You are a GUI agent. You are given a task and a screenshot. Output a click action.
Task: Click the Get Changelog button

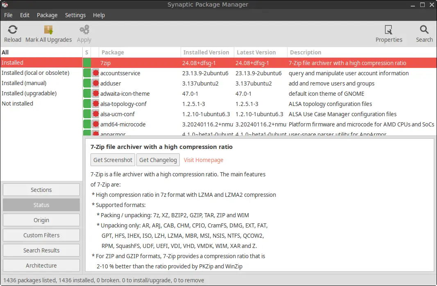158,160
